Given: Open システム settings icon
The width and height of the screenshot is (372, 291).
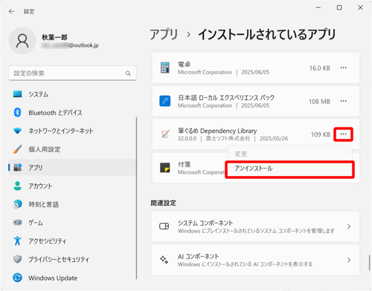Looking at the screenshot, I should coord(17,94).
